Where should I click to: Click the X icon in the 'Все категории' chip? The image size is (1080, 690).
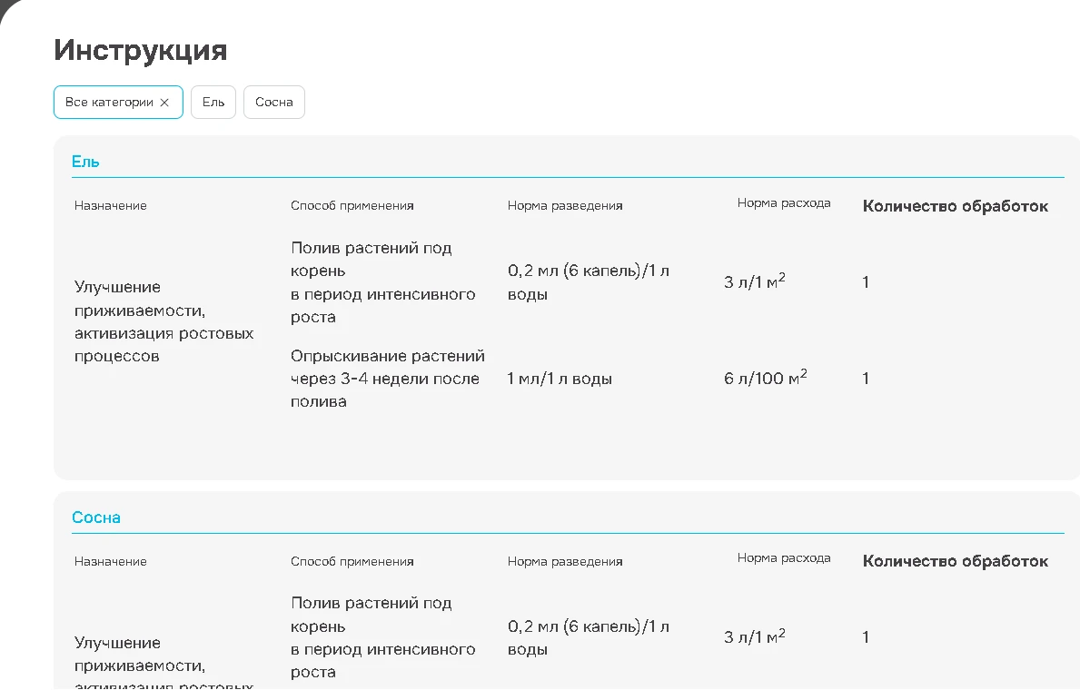(x=164, y=103)
